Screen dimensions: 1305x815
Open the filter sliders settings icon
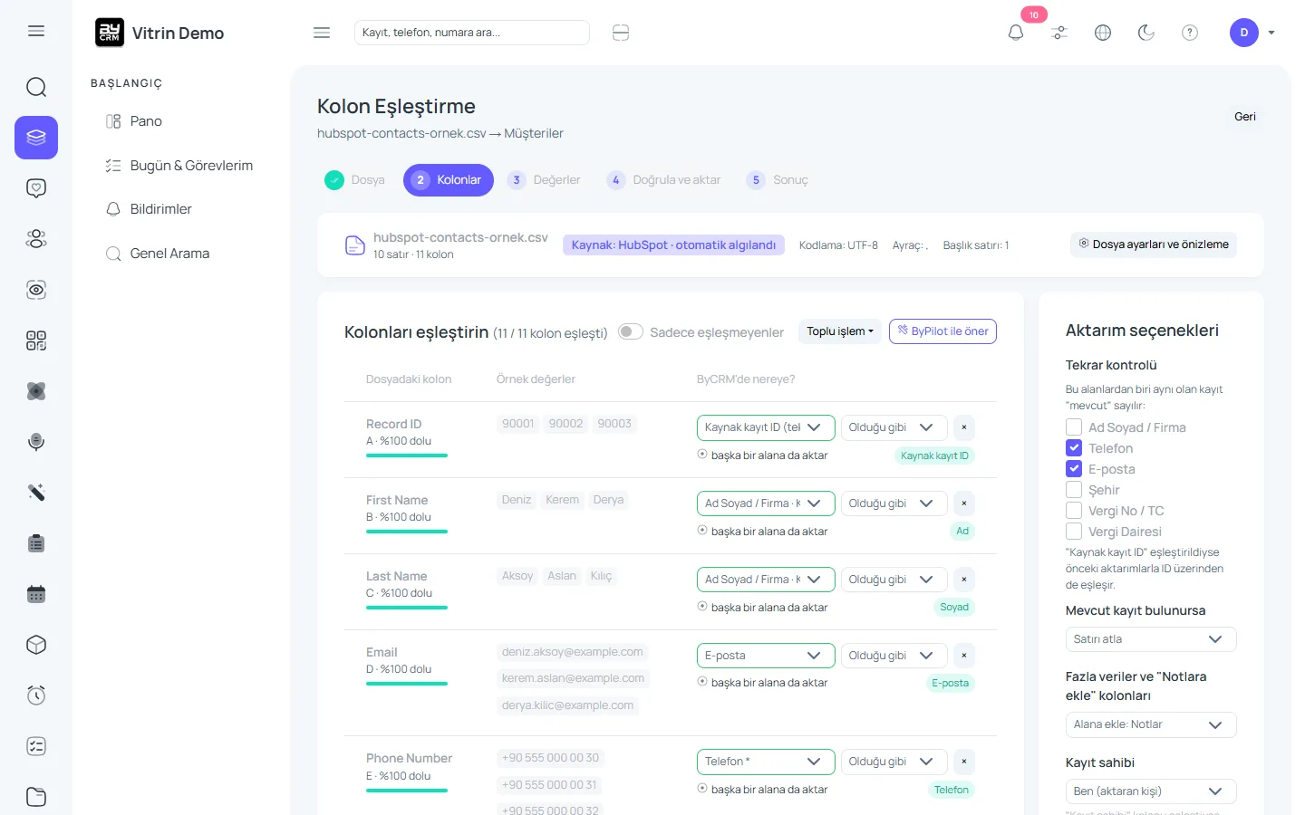click(1059, 33)
